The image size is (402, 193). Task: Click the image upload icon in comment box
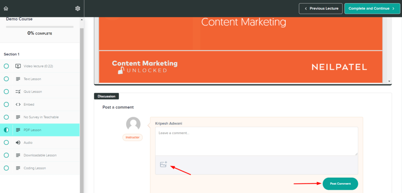(164, 165)
